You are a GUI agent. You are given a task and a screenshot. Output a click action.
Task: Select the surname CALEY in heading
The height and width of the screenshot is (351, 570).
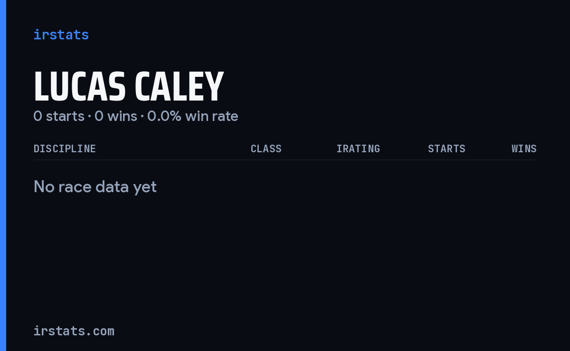point(179,87)
